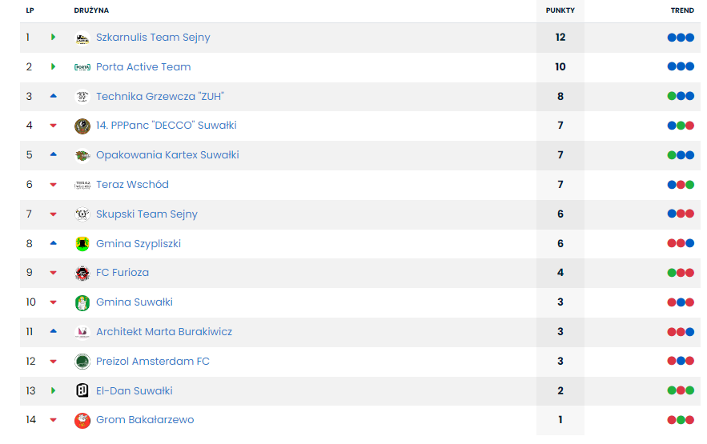This screenshot has height=444, width=707.
Task: Open Opakowania Kartex Suwałki team link
Action: pyautogui.click(x=167, y=155)
